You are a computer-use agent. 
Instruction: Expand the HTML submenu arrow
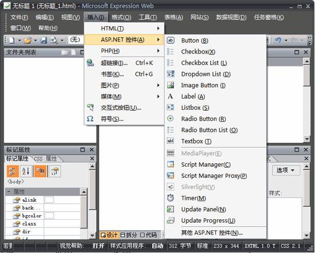click(x=158, y=29)
